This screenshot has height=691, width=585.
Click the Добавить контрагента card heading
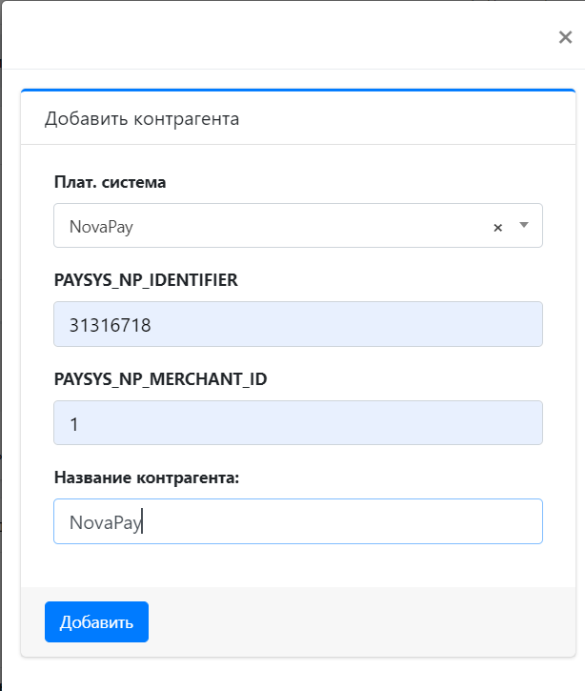coord(142,118)
